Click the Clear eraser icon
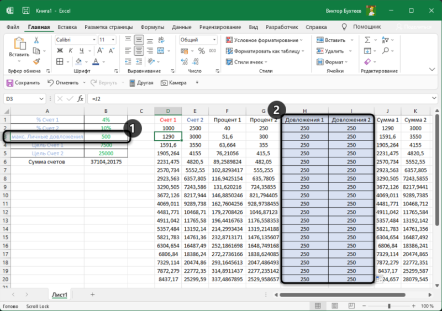Viewport: 442px width, 311px height. tap(367, 61)
